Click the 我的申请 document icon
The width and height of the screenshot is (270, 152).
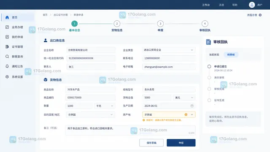click(x=7, y=37)
